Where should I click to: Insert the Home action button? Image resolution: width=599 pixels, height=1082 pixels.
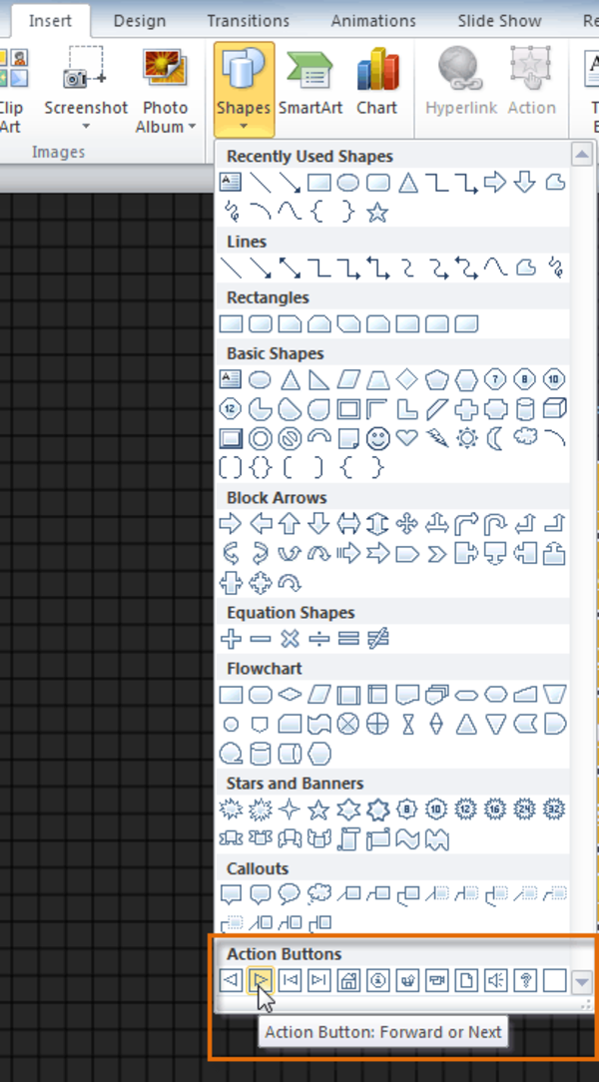(348, 980)
